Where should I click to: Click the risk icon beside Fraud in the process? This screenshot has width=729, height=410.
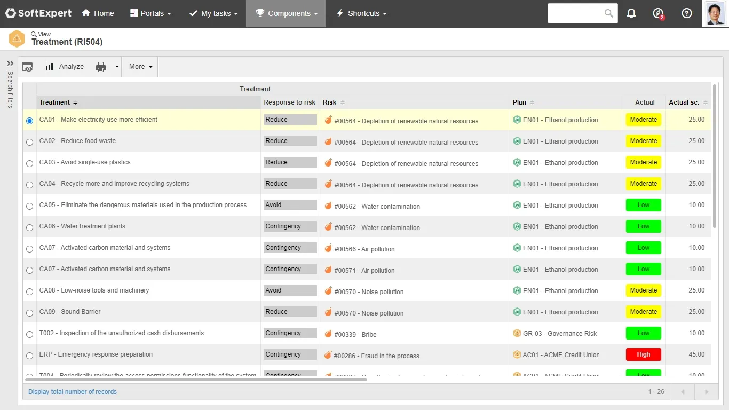[x=328, y=354]
